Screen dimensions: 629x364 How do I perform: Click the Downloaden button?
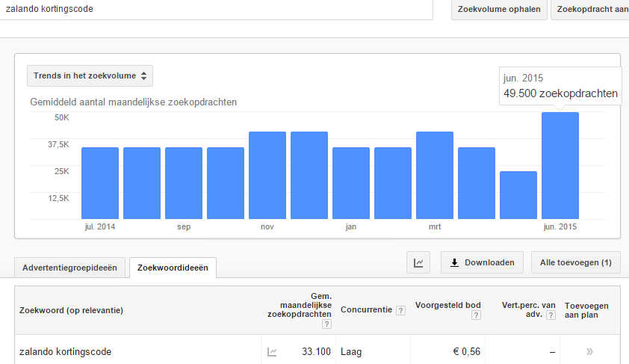pos(482,262)
